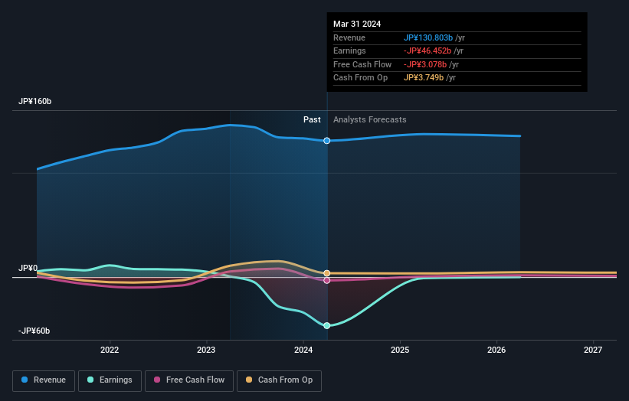Screen dimensions: 629x401
Task: Toggle the Cash From Op legend button
Action: tap(279, 380)
